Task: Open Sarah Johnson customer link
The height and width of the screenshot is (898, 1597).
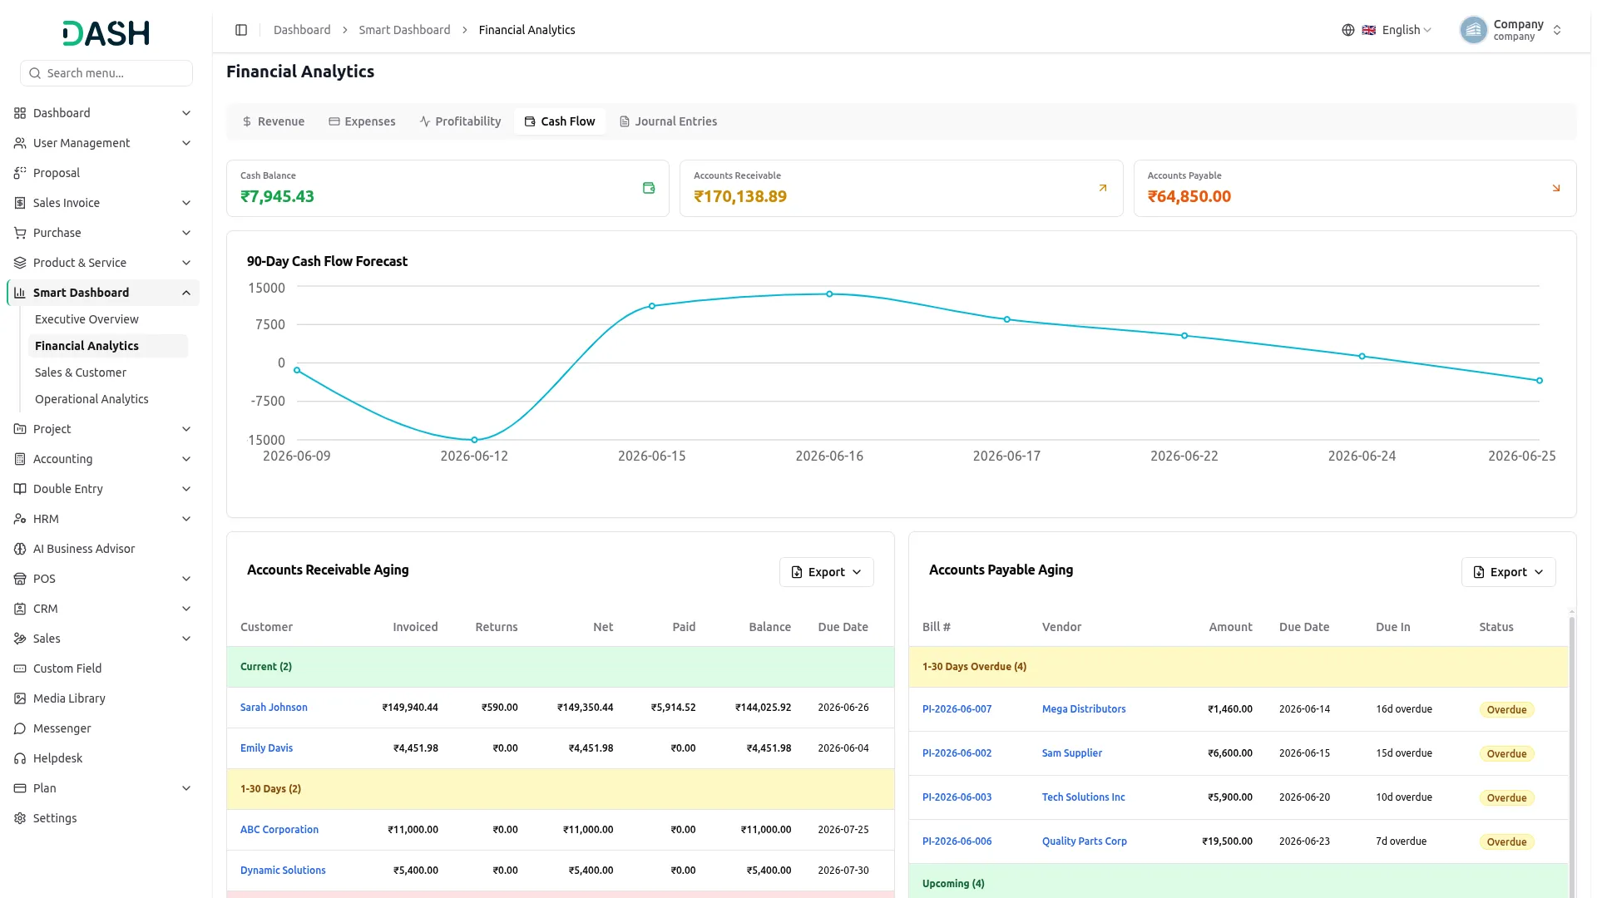Action: click(274, 708)
